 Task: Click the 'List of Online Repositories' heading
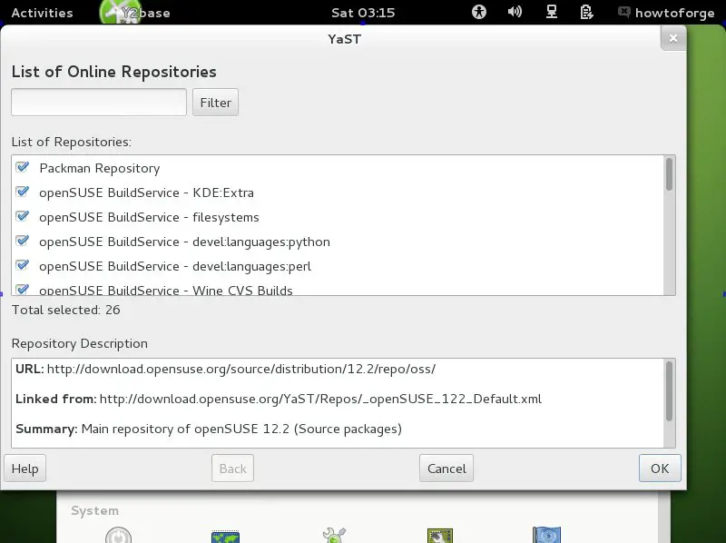coord(114,72)
